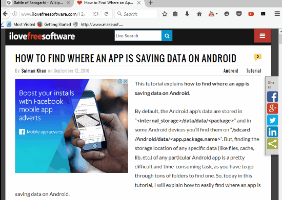The width and height of the screenshot is (282, 200).
Task: Open author Salman Khan's page
Action: (34, 71)
